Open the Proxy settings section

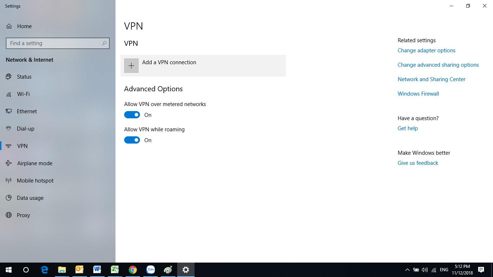(23, 215)
